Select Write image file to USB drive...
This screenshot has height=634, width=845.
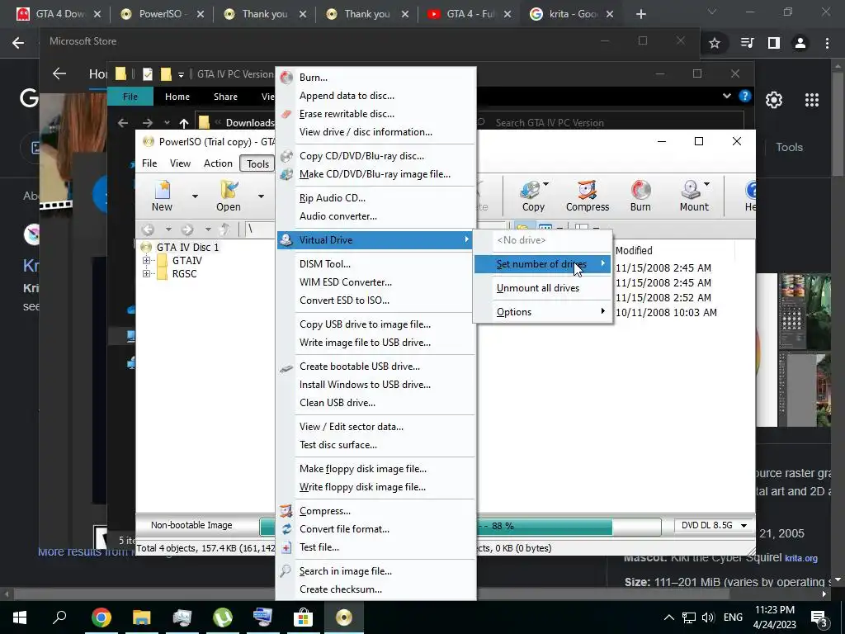pos(376,343)
